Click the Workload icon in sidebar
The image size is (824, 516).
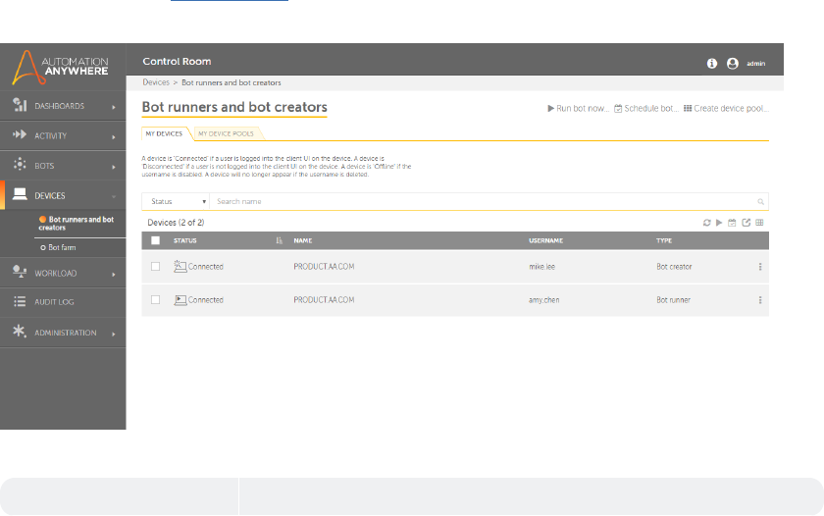pyautogui.click(x=20, y=272)
